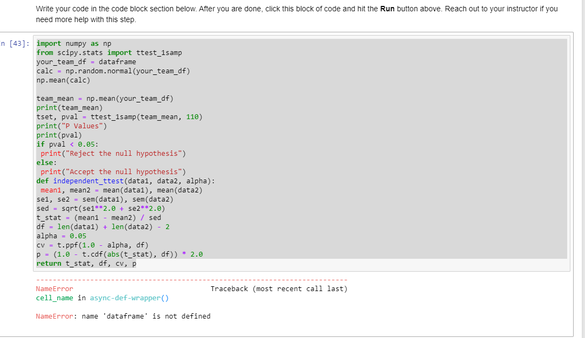Click the red NameError heading in traceback

[x=55, y=289]
